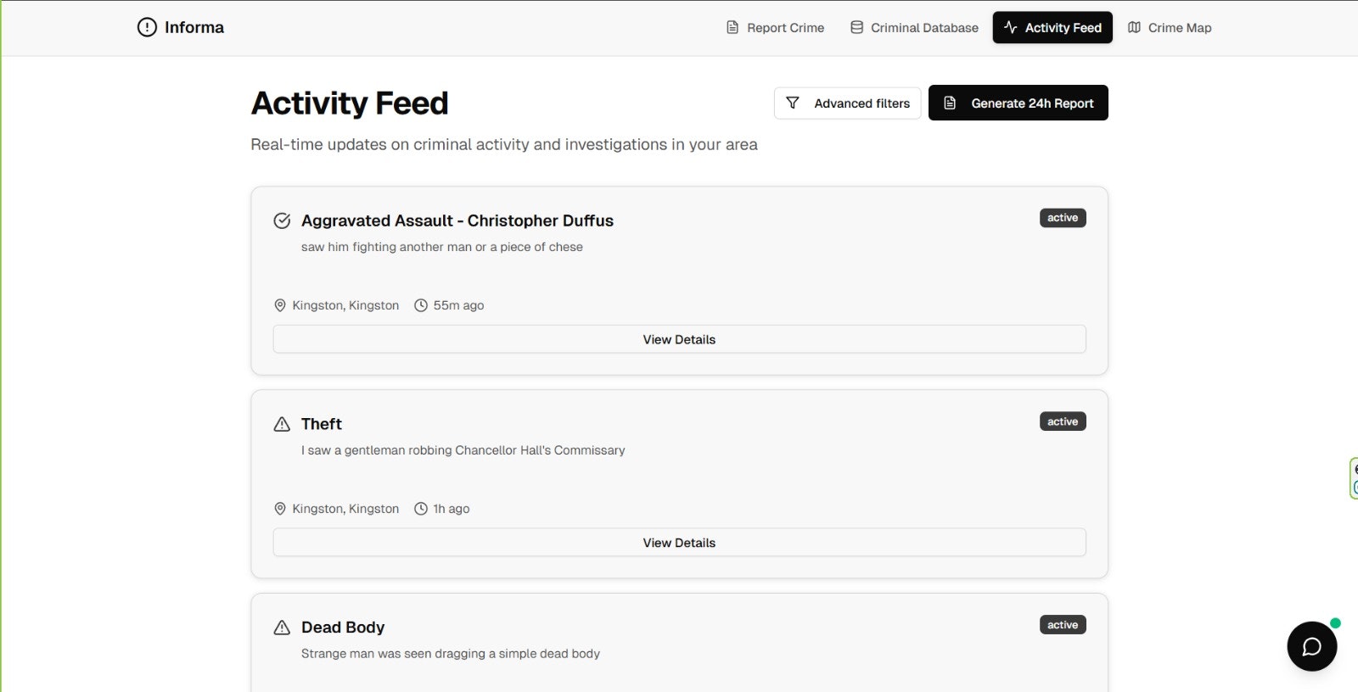Click the 'Activity Feed' page heading
The image size is (1358, 692).
(350, 103)
